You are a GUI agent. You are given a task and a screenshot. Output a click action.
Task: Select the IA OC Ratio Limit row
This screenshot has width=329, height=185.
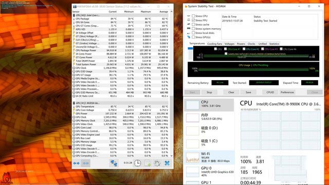[120, 96]
